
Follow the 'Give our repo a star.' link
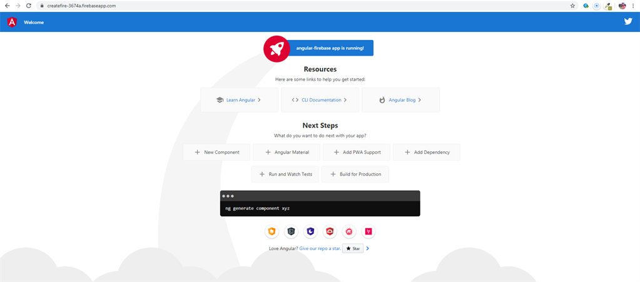click(320, 248)
